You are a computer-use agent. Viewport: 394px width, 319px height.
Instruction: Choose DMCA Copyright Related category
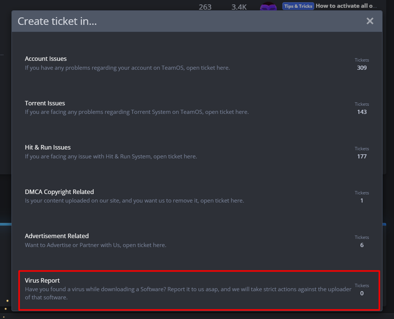[x=59, y=192]
